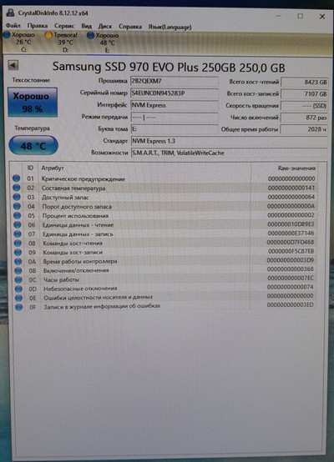Click status circle for attribute 01

pos(17,178)
